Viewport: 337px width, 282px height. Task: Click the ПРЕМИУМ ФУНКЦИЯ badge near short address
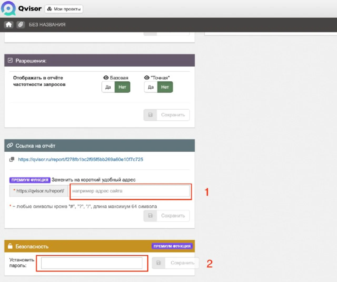click(x=30, y=180)
